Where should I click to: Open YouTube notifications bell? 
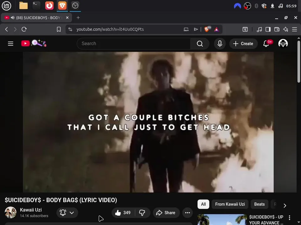pos(266,44)
